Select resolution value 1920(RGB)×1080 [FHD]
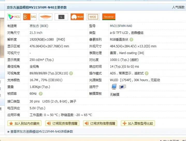186x141 pixels. tap(47, 40)
